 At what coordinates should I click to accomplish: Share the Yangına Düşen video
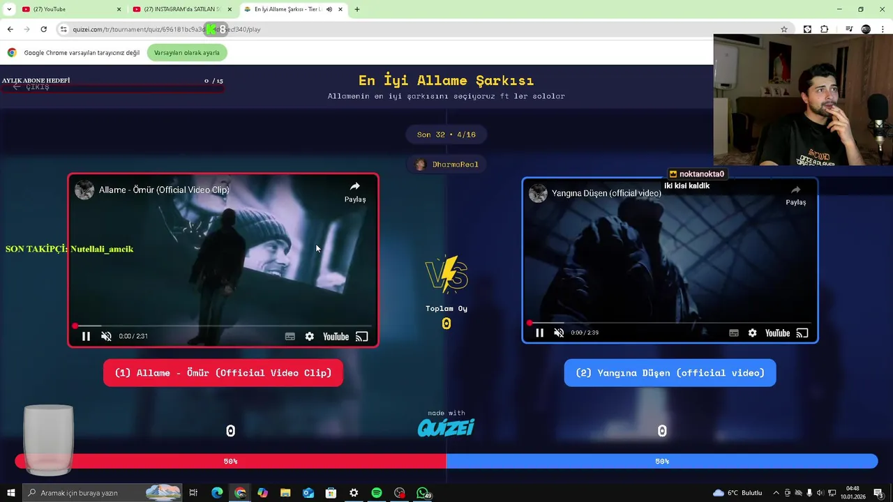pos(795,195)
